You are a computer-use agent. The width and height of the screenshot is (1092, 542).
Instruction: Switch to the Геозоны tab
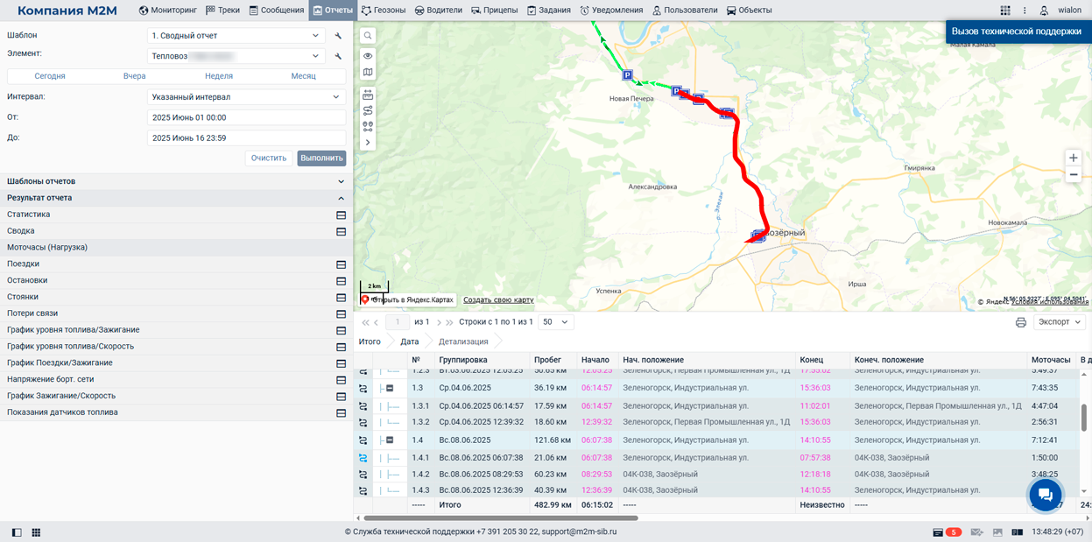(x=384, y=11)
